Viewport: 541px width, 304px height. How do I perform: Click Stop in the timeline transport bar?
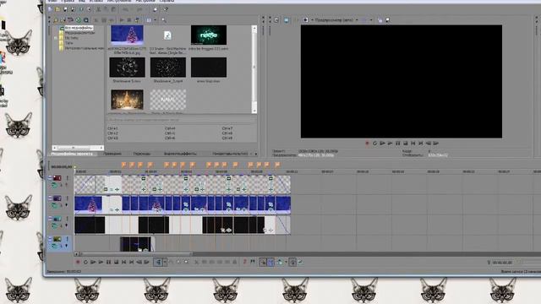click(117, 263)
